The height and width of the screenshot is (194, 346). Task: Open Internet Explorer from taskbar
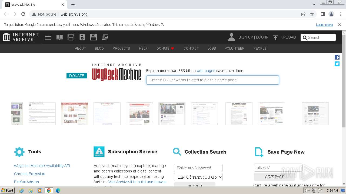tap(22, 190)
